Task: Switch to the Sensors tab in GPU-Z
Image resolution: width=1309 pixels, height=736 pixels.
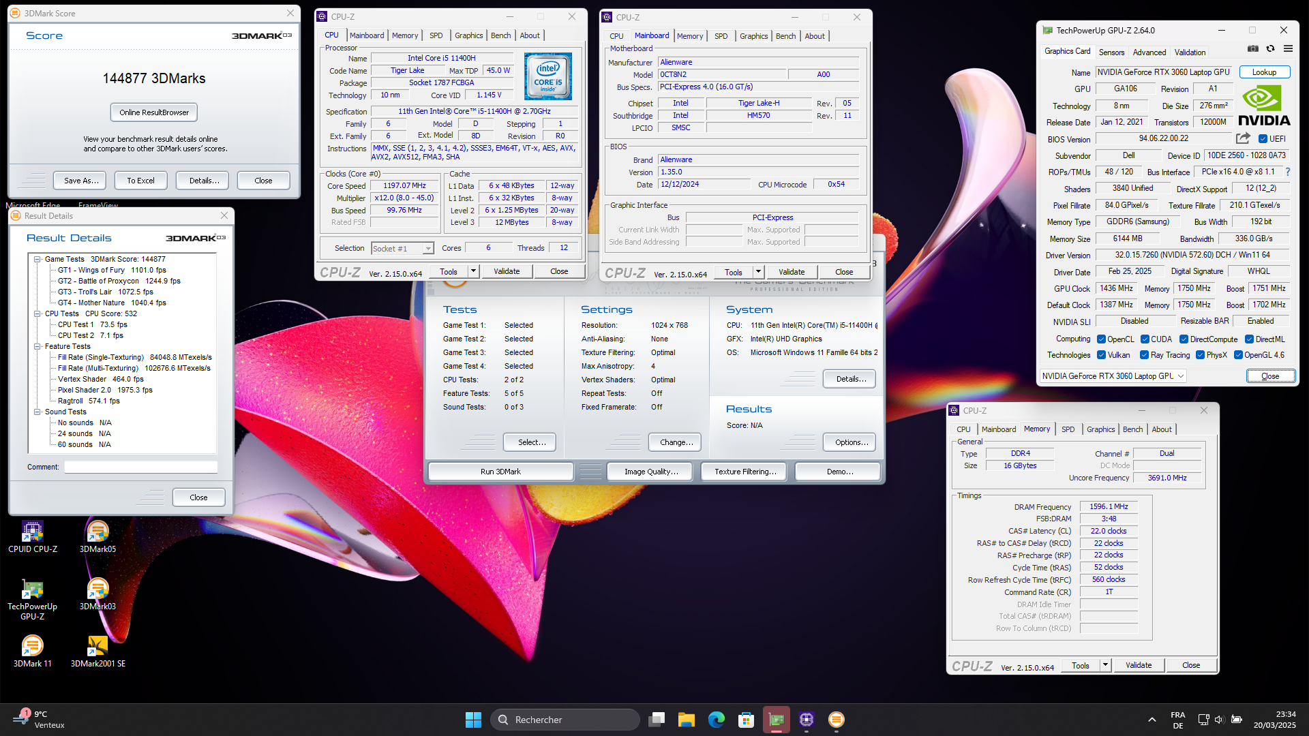Action: point(1111,52)
